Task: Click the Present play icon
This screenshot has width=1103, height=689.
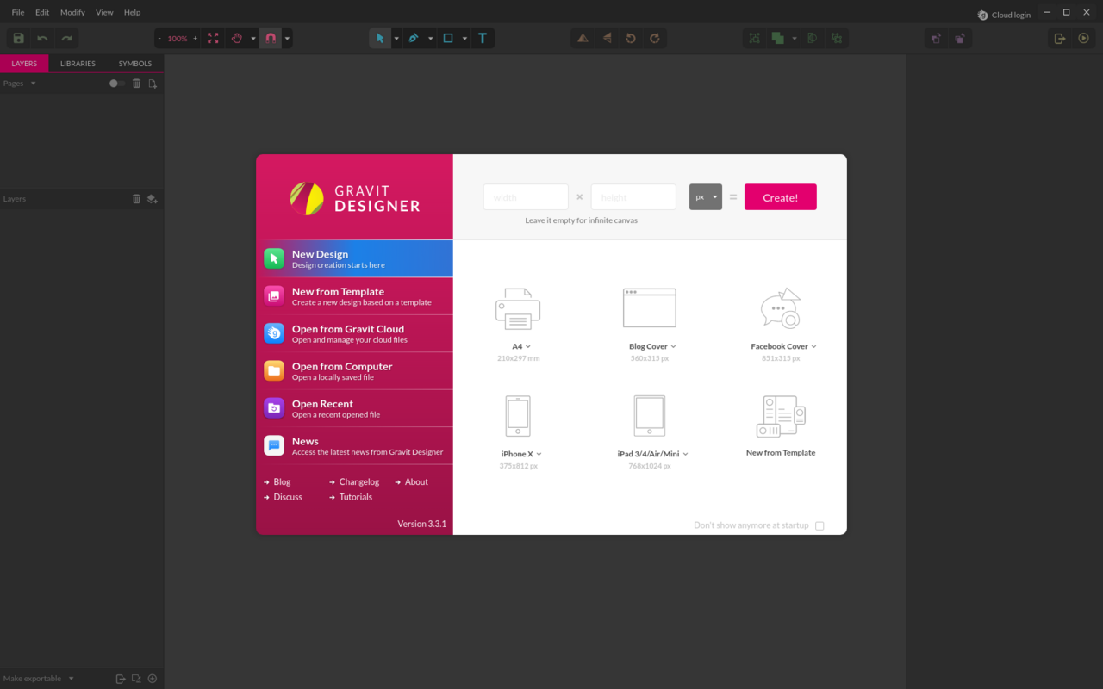Action: coord(1084,39)
